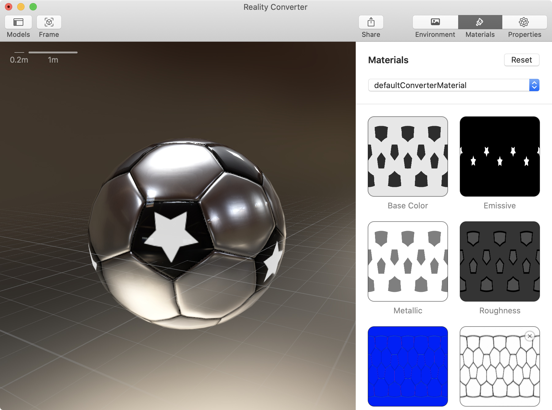Click the green zoom window button
Image resolution: width=552 pixels, height=410 pixels.
(x=33, y=7)
